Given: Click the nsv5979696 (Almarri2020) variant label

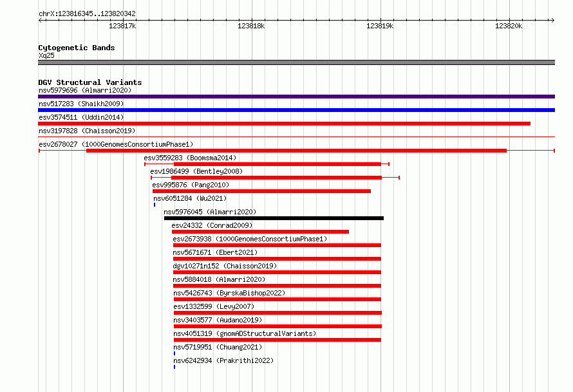Looking at the screenshot, I should point(85,90).
